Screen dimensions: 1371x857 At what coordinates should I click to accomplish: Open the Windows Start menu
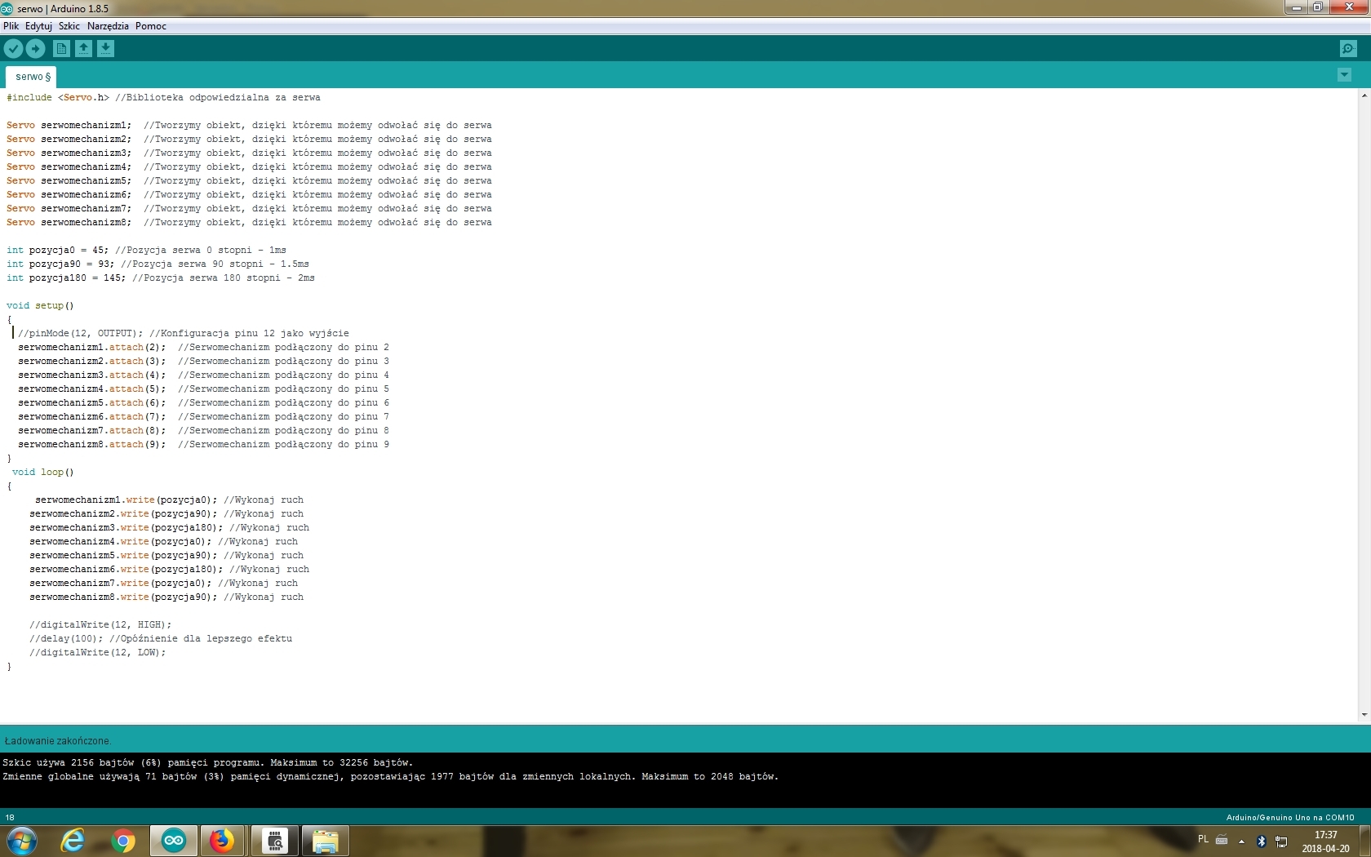pos(21,841)
